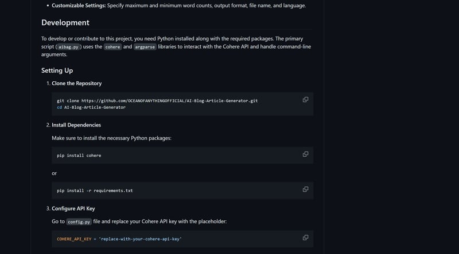Copy the requirements.txt install command
This screenshot has height=254, width=459.
tap(305, 189)
